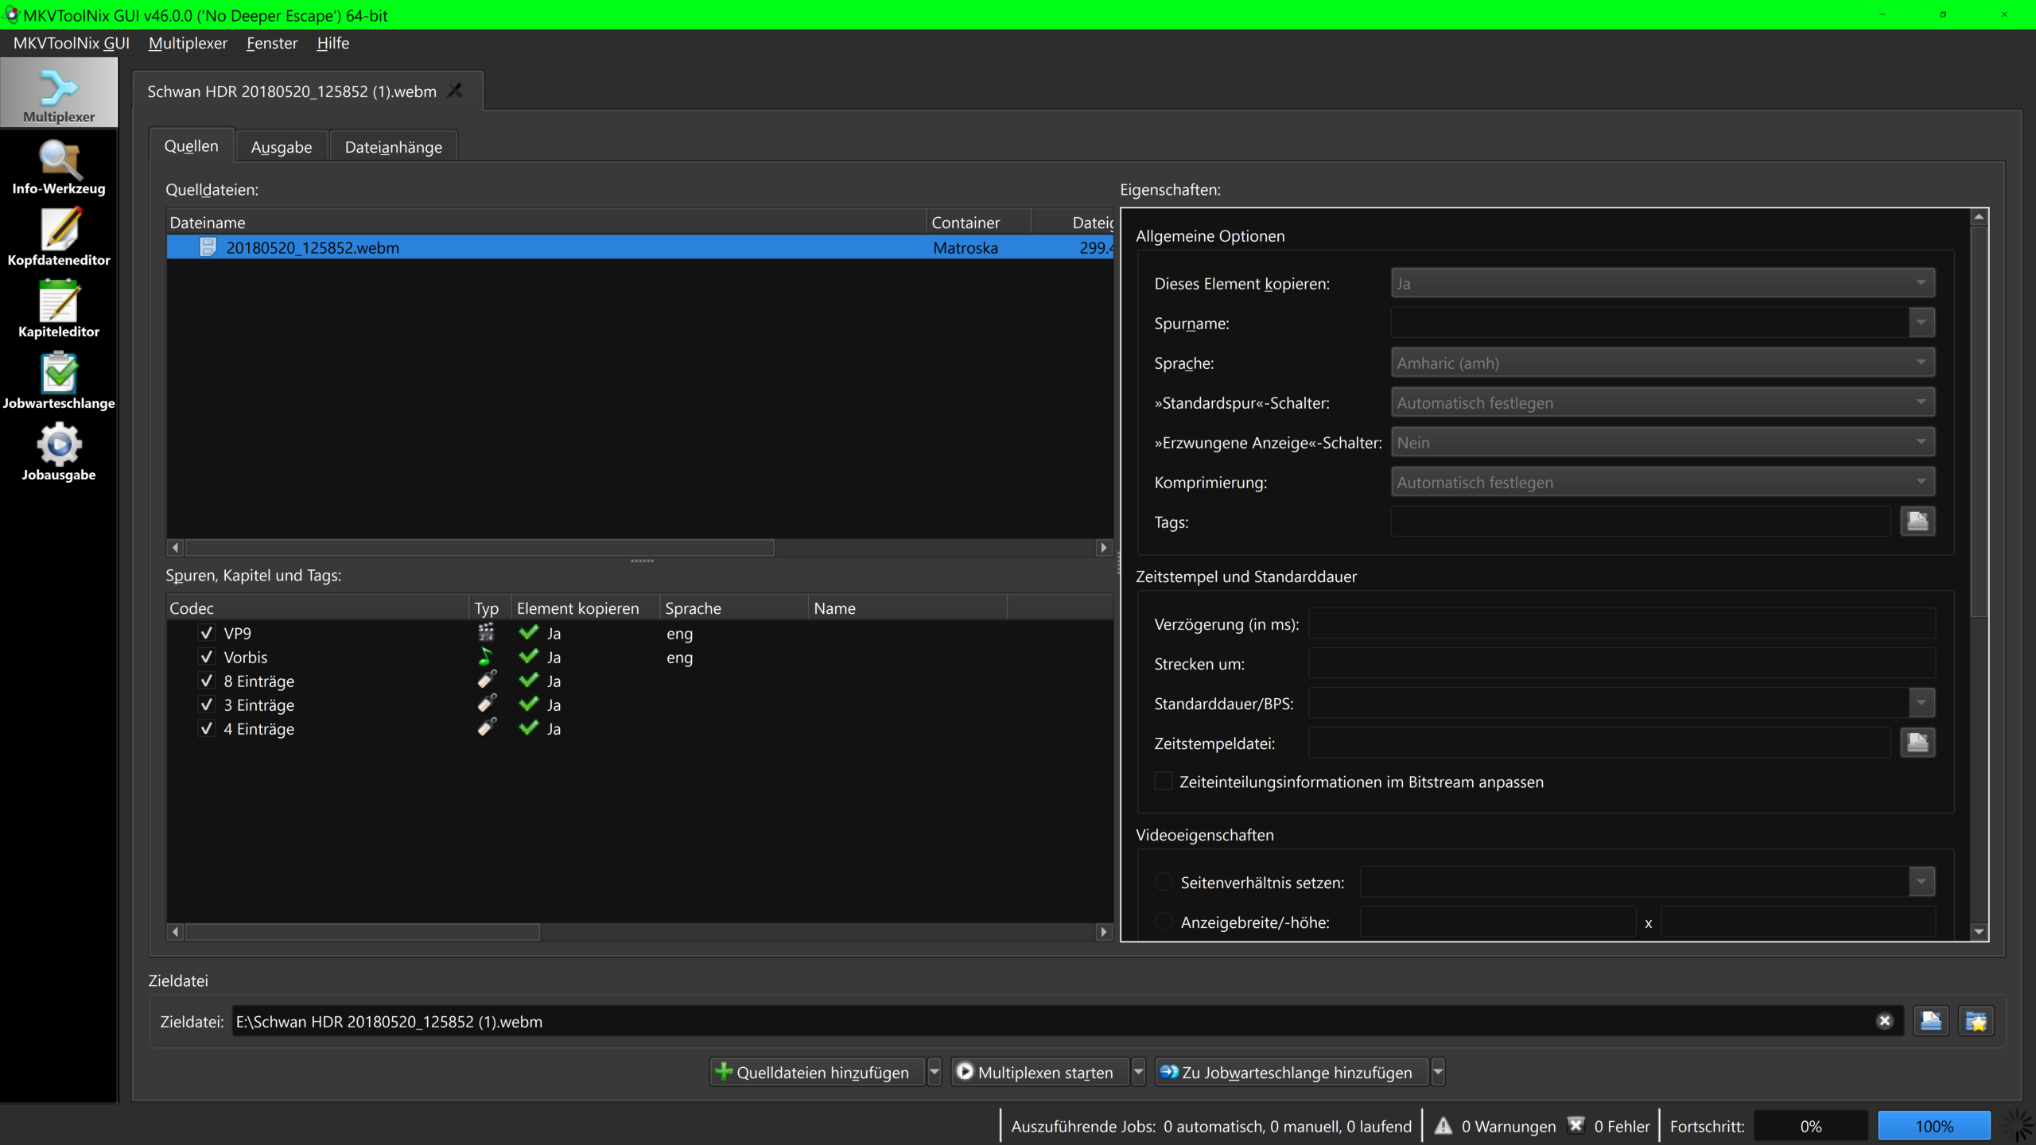This screenshot has height=1145, width=2036.
Task: Open the Komprimierung dropdown
Action: click(1662, 482)
